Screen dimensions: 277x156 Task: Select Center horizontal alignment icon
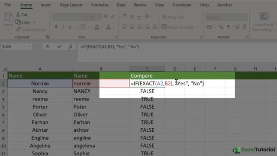coord(132,27)
